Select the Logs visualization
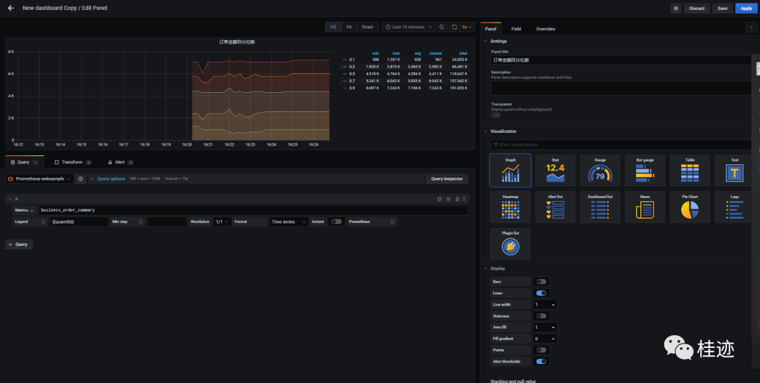 click(734, 207)
